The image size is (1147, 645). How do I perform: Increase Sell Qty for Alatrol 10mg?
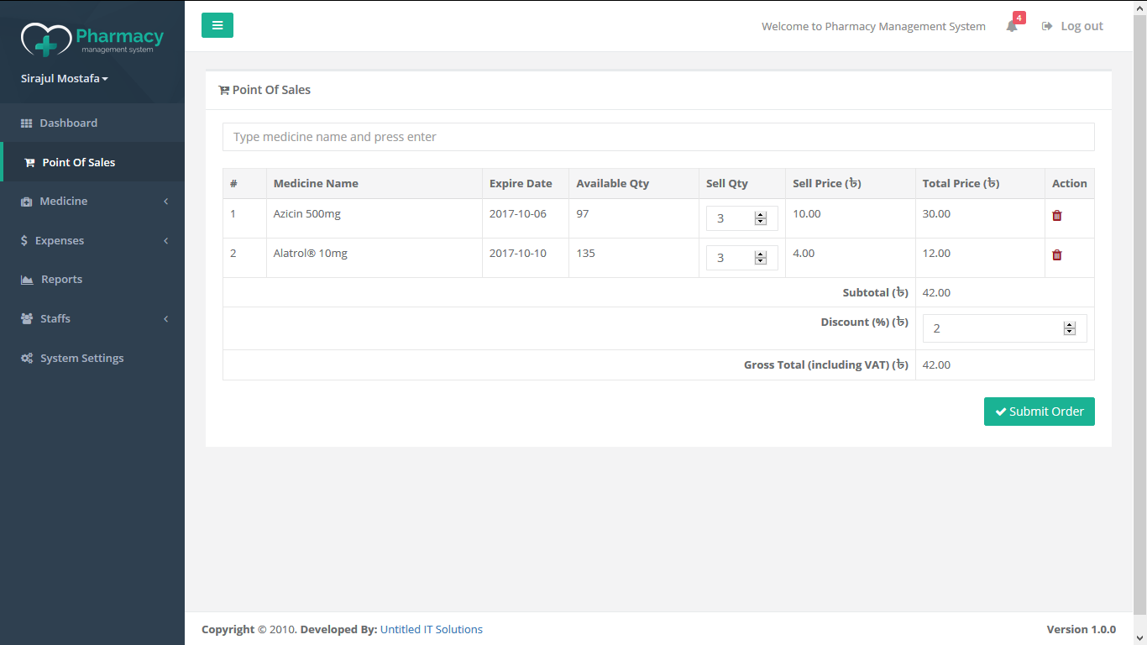tap(761, 254)
